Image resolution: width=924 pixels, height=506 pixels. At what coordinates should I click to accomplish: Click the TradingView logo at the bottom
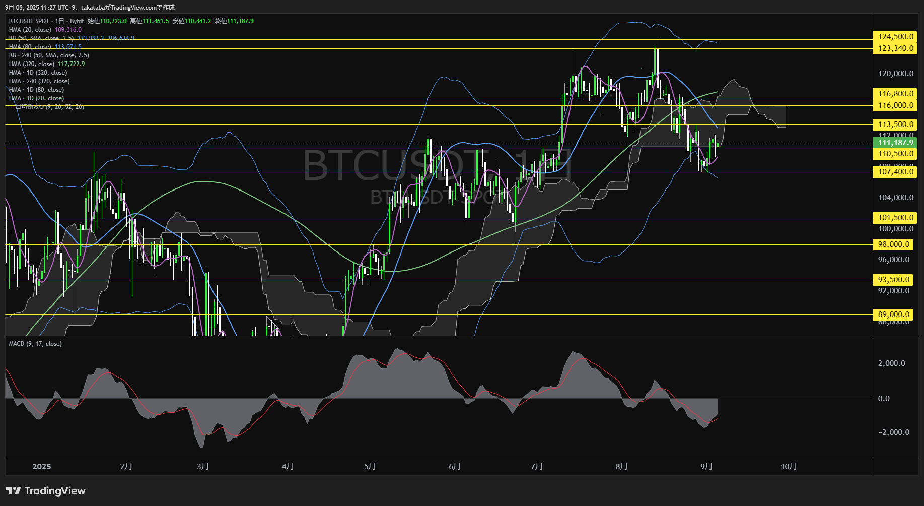pyautogui.click(x=46, y=491)
